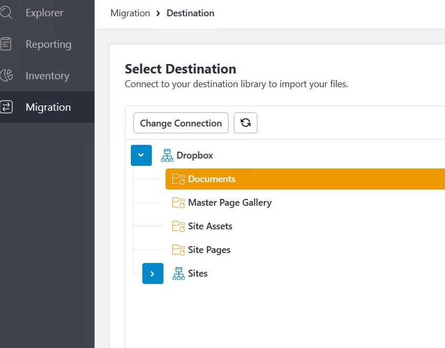The width and height of the screenshot is (445, 348).
Task: Click the Destination breadcrumb item
Action: (x=190, y=13)
